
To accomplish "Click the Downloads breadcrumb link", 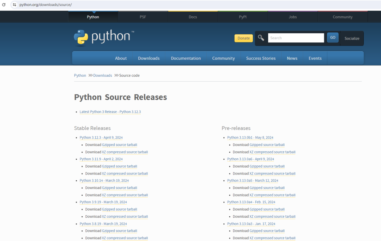I will coord(102,75).
